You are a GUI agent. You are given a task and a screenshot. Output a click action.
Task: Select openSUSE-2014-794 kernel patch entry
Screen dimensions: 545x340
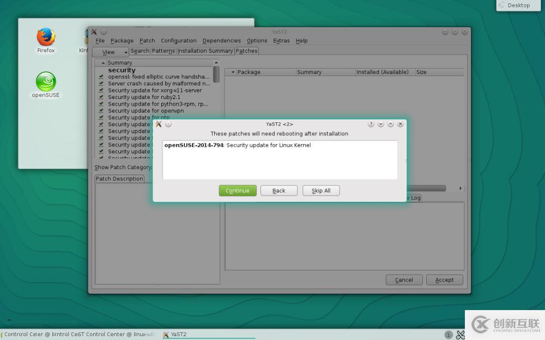(238, 145)
